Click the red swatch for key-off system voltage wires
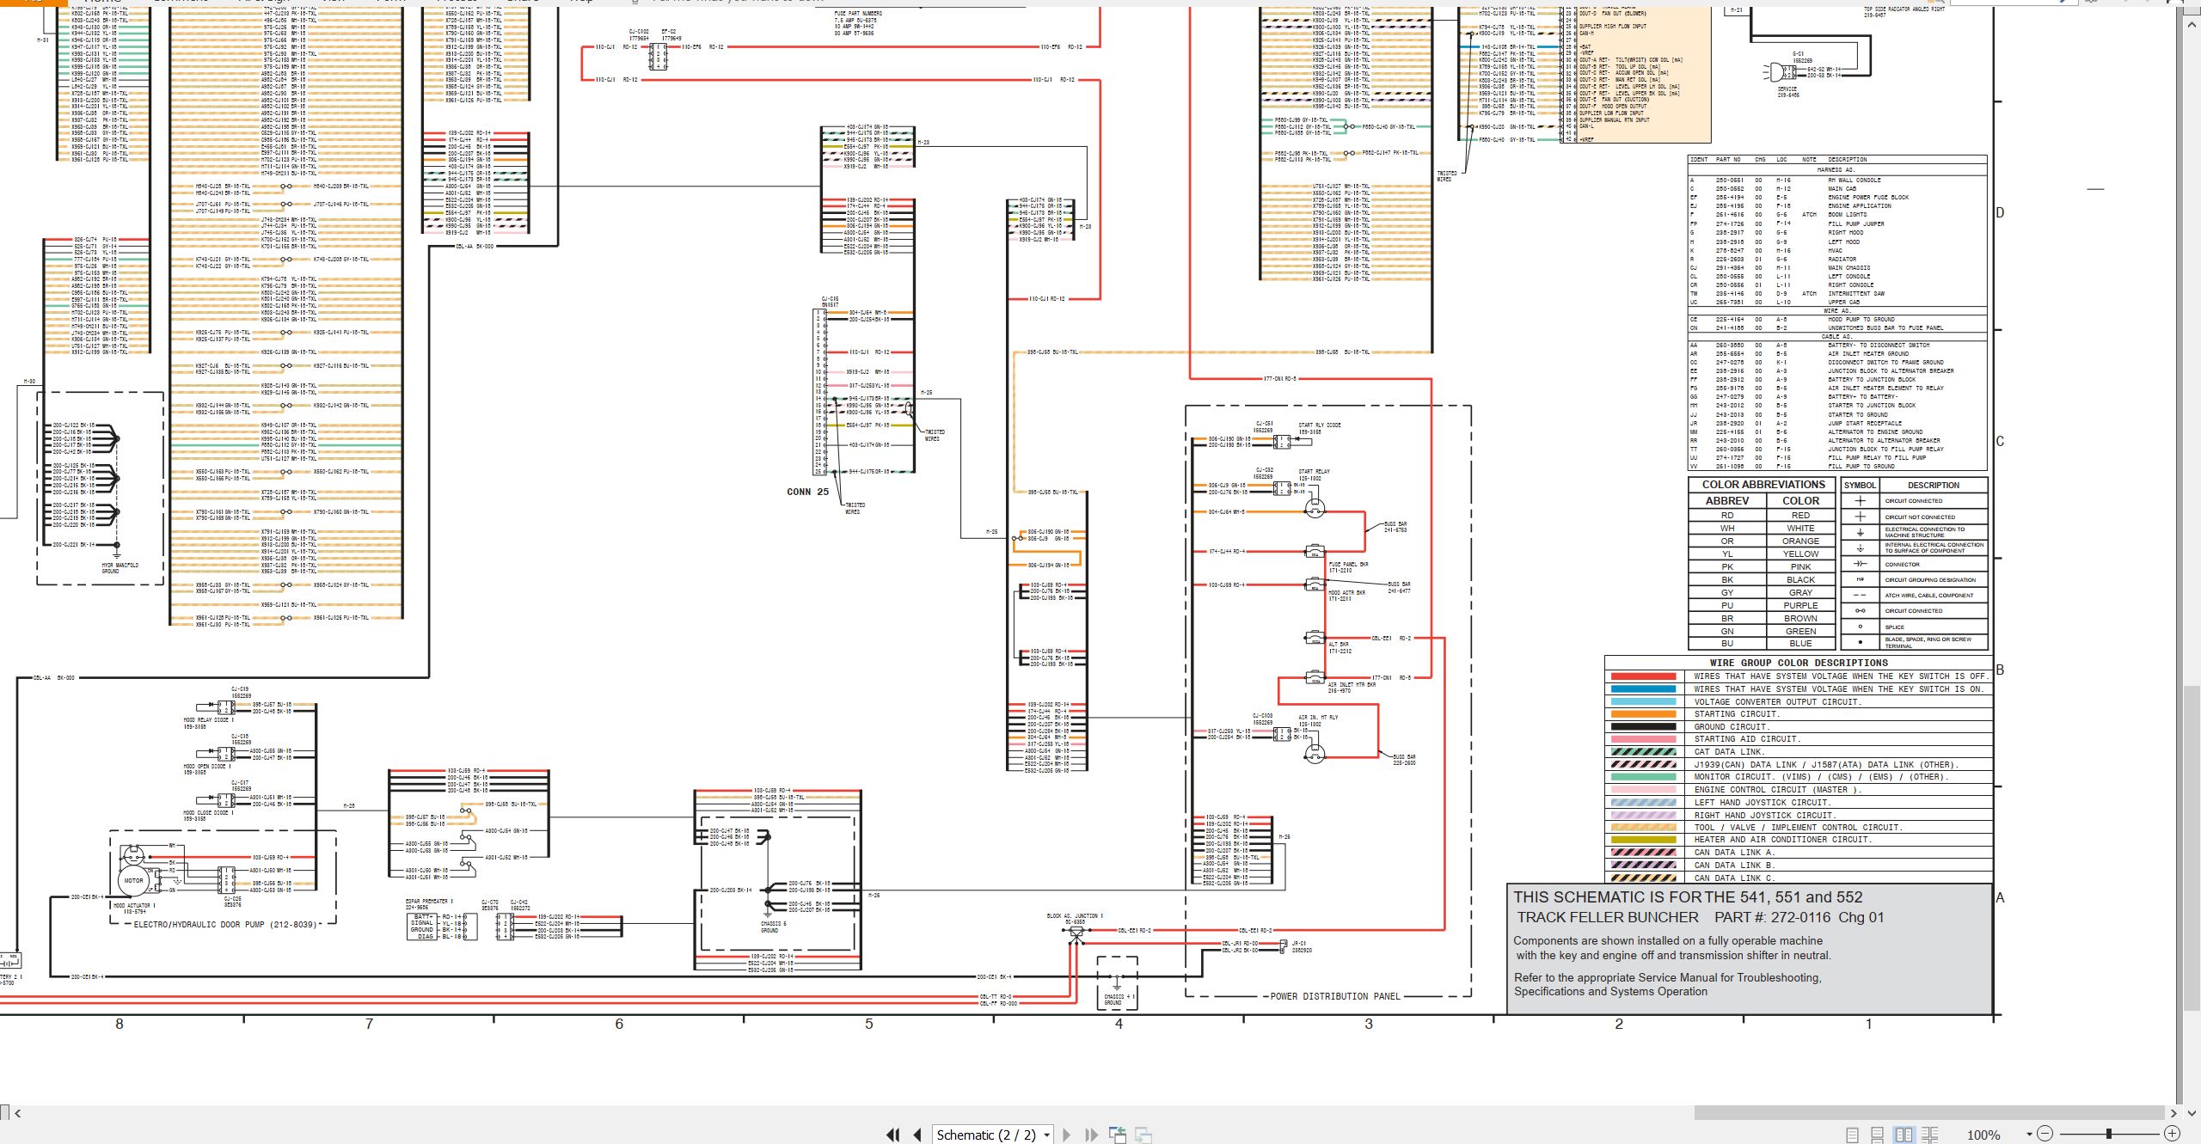Viewport: 2201px width, 1144px height. [x=1643, y=676]
